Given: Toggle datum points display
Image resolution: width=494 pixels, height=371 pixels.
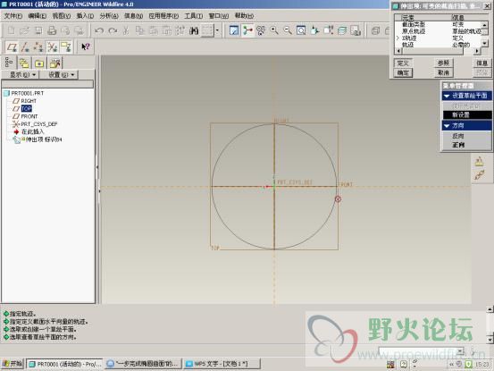Looking at the screenshot, I should pyautogui.click(x=38, y=47).
